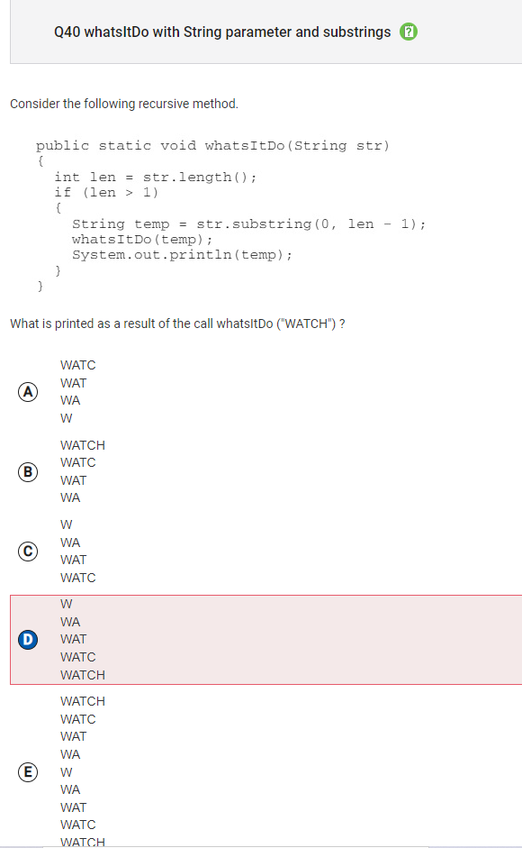522x848 pixels.
Task: Click the "System.out.println(temp);" code line
Action: (182, 255)
